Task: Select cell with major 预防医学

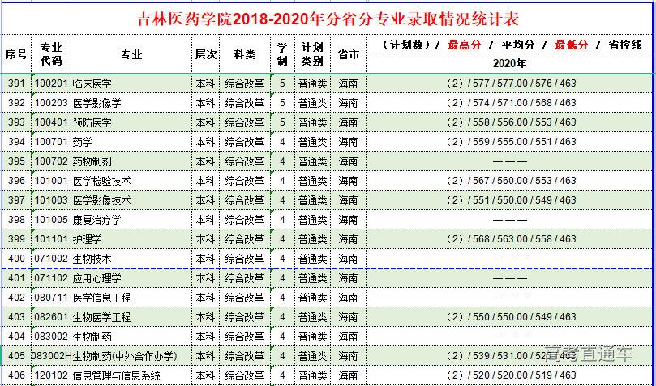Action: [131, 122]
